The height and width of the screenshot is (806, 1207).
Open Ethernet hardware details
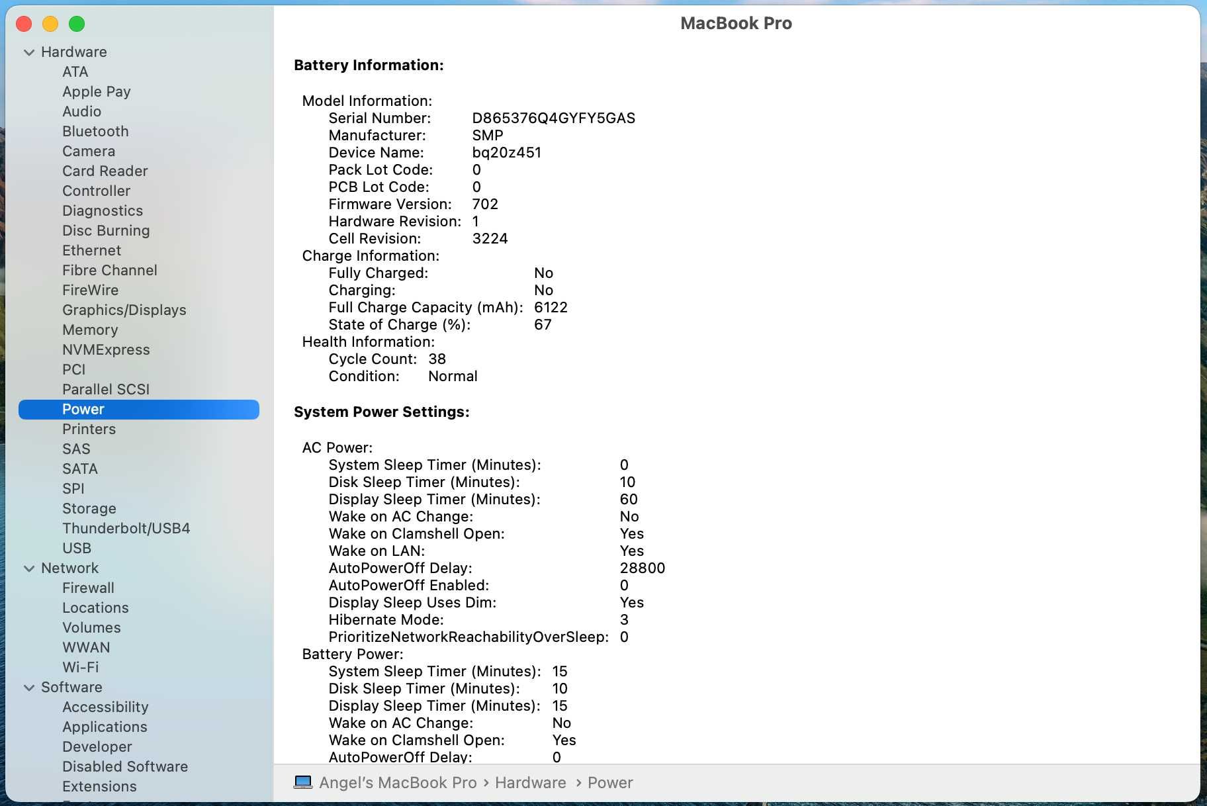coord(92,250)
